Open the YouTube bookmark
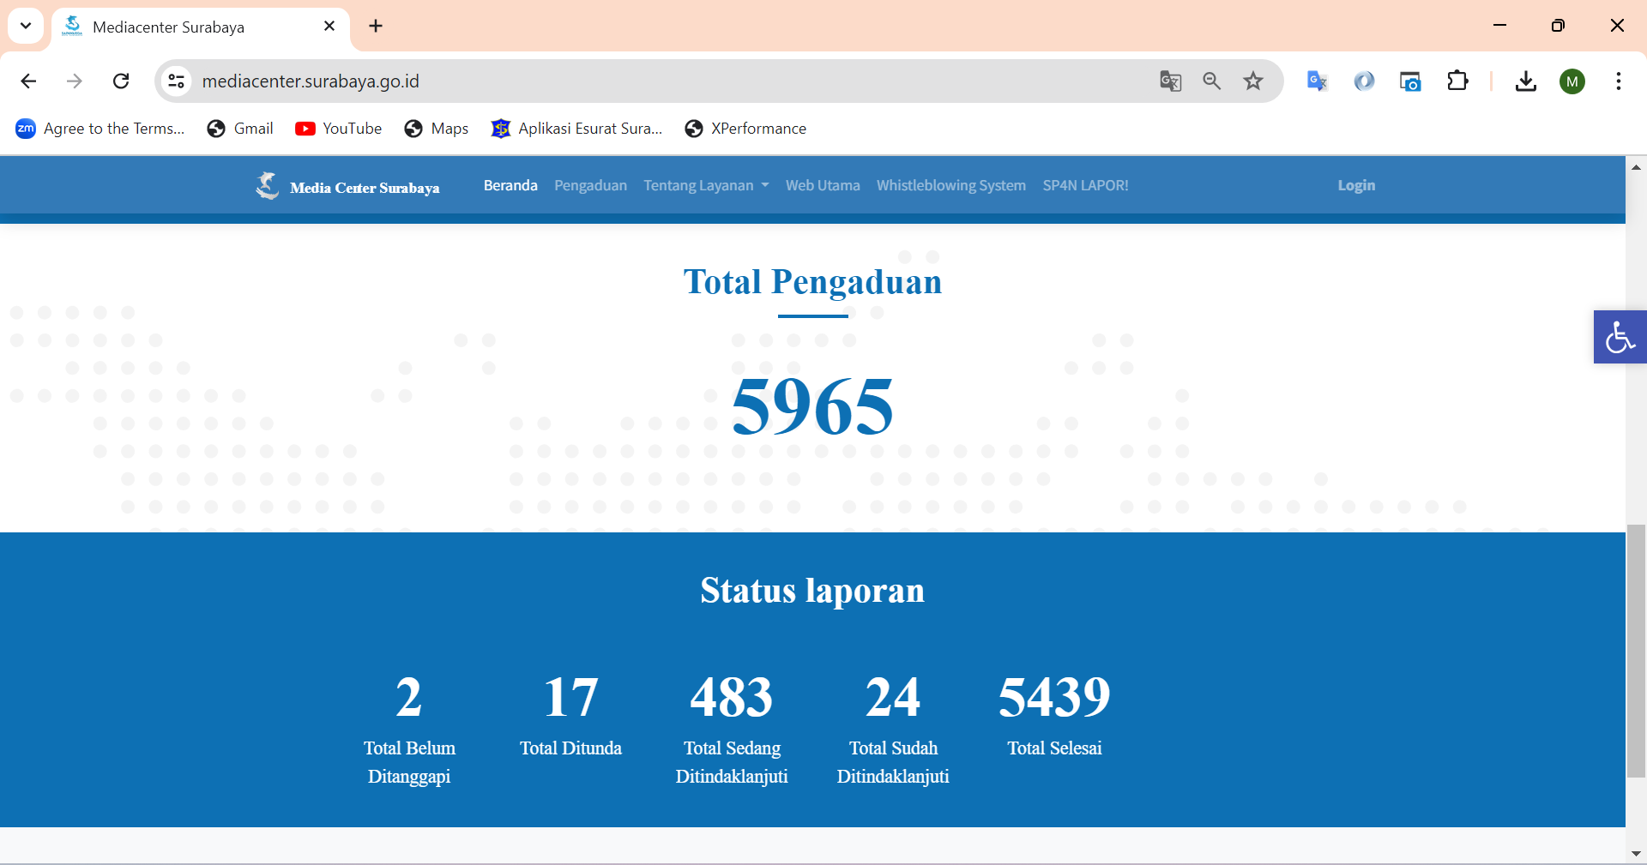Viewport: 1647px width, 865px height. tap(339, 129)
